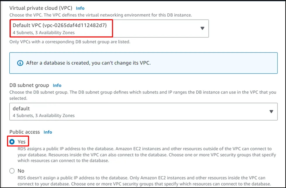Click the "Public access" heading label
The width and height of the screenshot is (286, 188).
point(25,132)
